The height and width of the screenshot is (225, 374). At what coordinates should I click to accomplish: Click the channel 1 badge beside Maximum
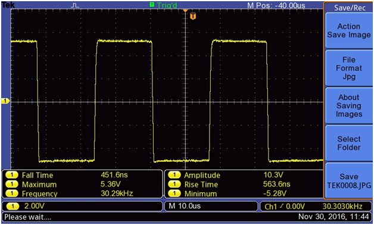point(11,185)
